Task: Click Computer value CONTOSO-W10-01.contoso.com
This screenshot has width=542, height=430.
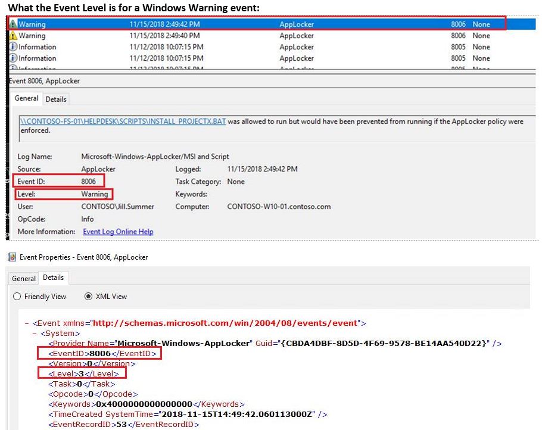Action: point(279,206)
